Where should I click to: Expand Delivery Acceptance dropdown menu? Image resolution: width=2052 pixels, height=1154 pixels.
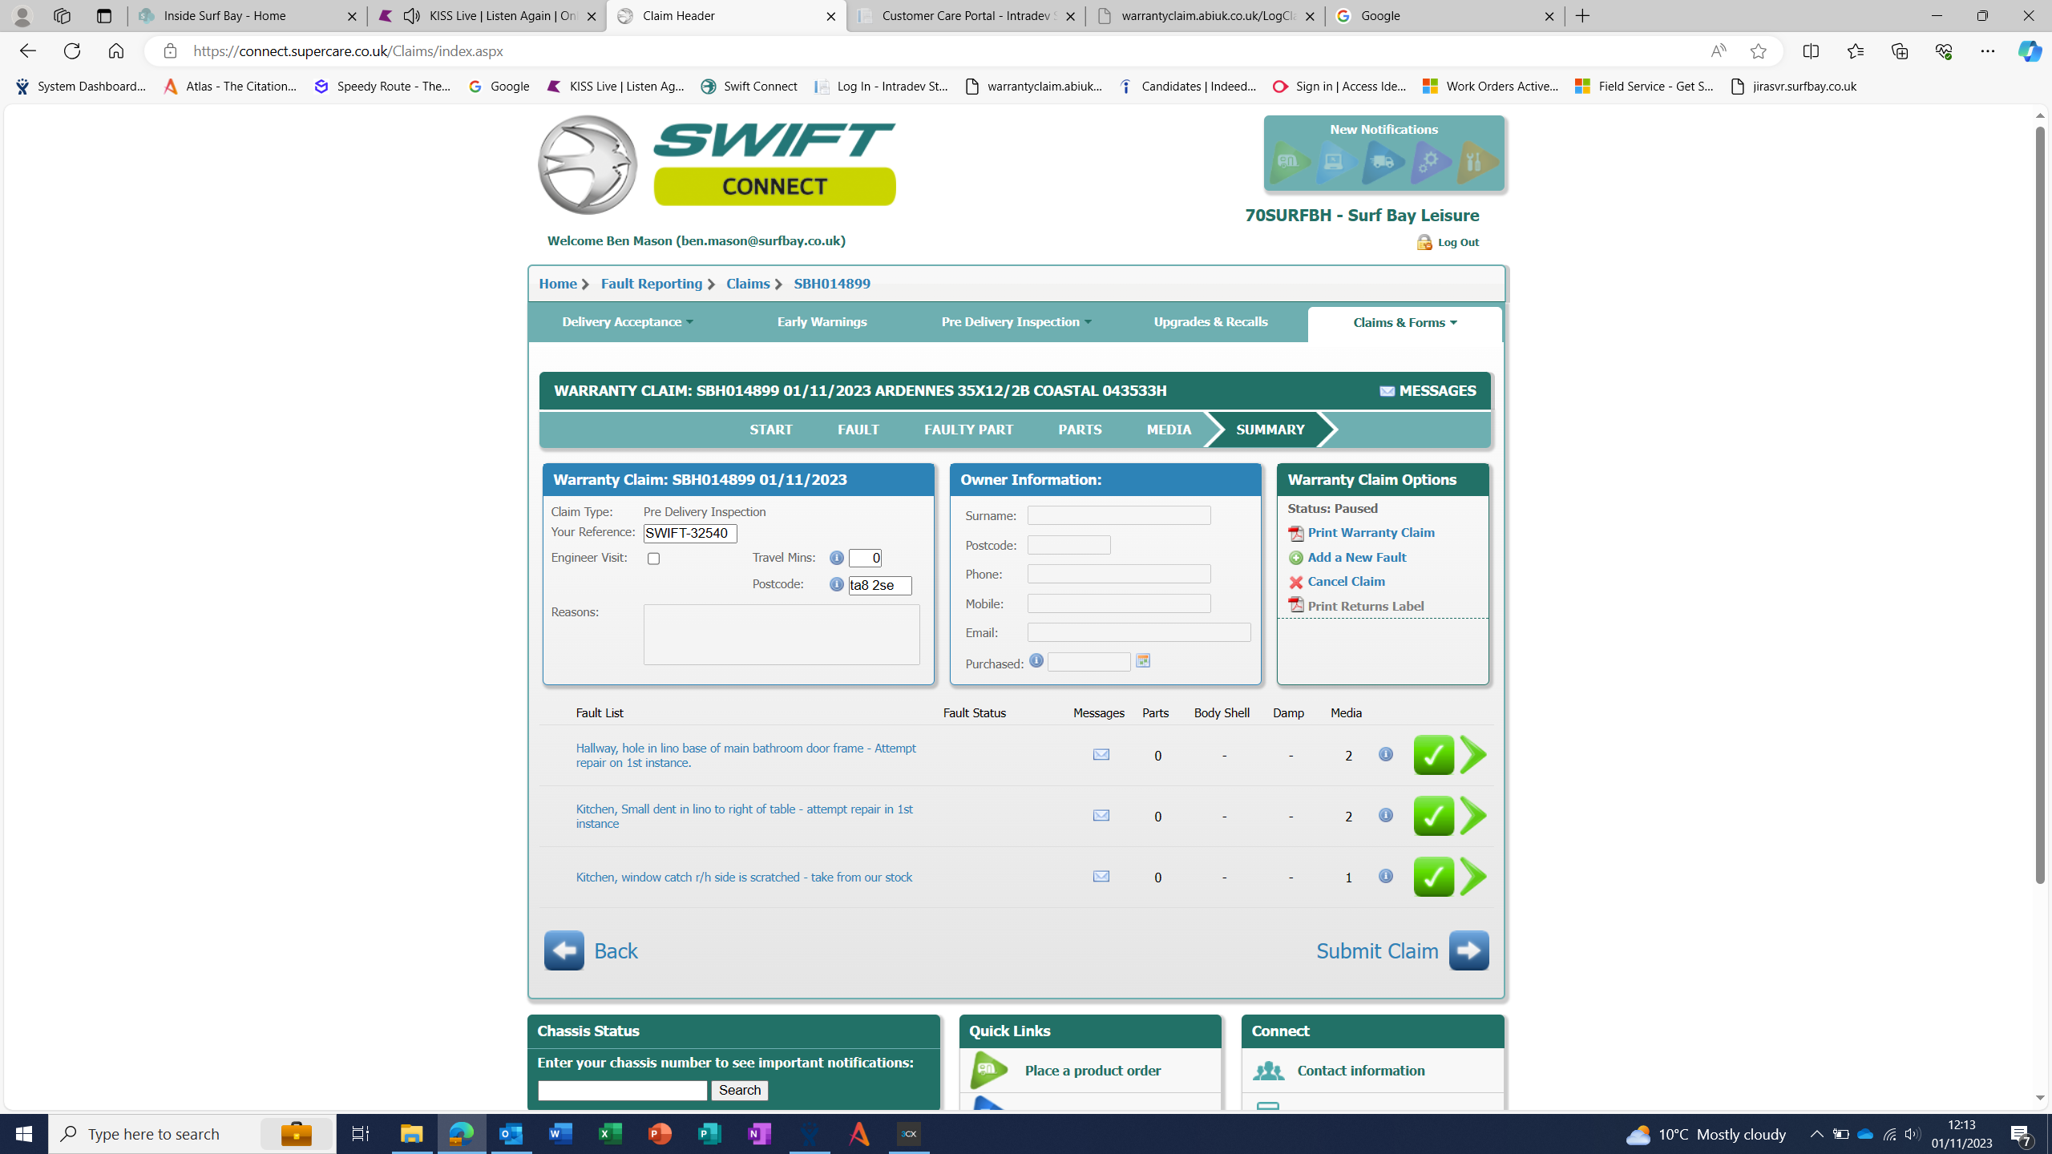pos(627,322)
